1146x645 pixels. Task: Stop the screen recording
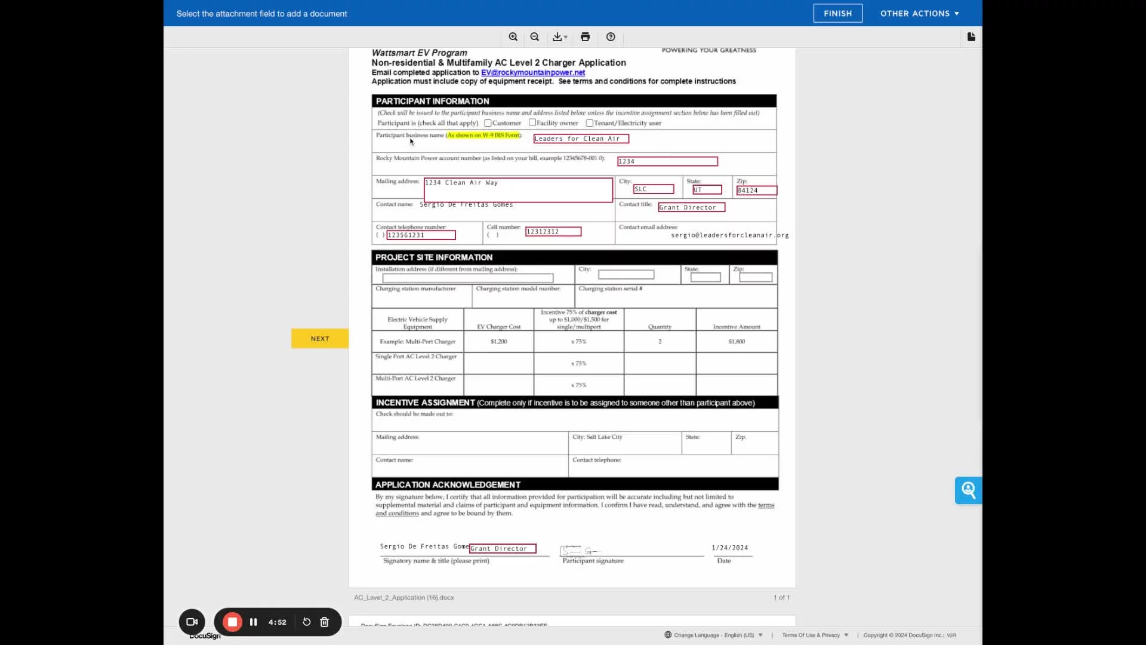pyautogui.click(x=232, y=622)
